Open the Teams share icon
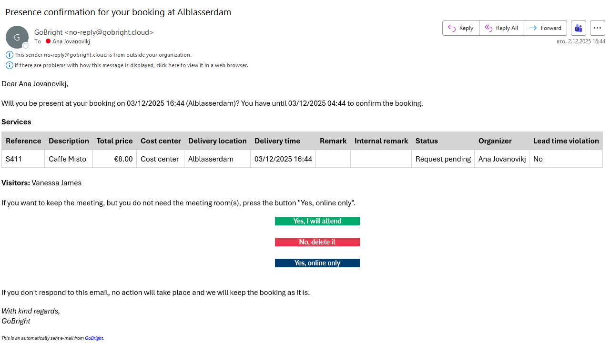The image size is (610, 344). click(579, 28)
